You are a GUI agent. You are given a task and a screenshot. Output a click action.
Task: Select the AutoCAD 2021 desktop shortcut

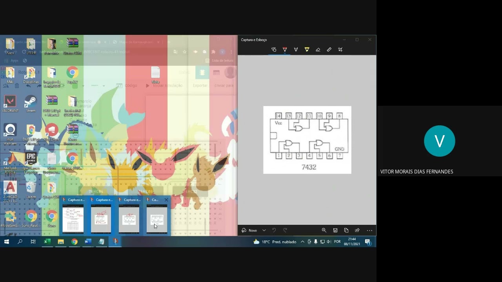pos(10,192)
